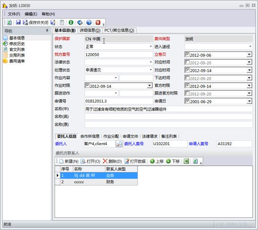Image resolution: width=258 pixels, height=230 pixels.
Task: Select the 基本信息(B) tab
Action: point(65,30)
